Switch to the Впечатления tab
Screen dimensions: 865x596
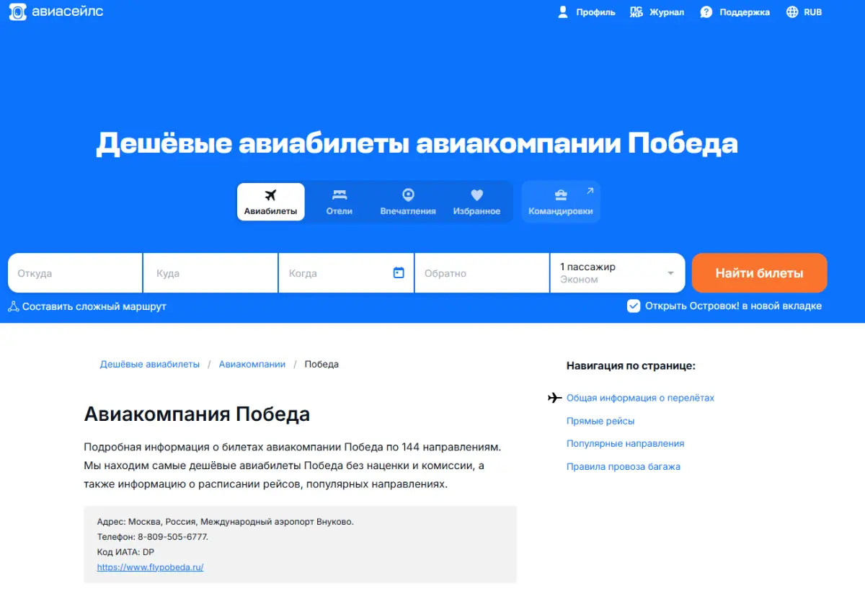pos(408,202)
